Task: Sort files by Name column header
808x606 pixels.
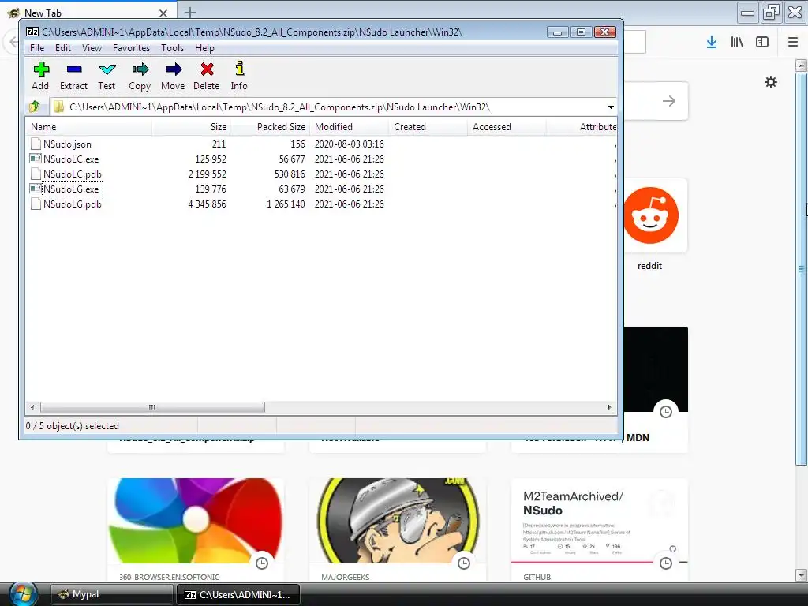Action: click(x=88, y=127)
